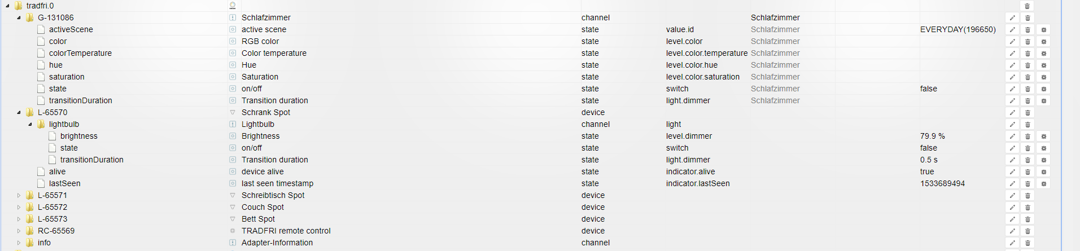Collapse the lightbulb channel
The height and width of the screenshot is (251, 1080).
point(30,125)
